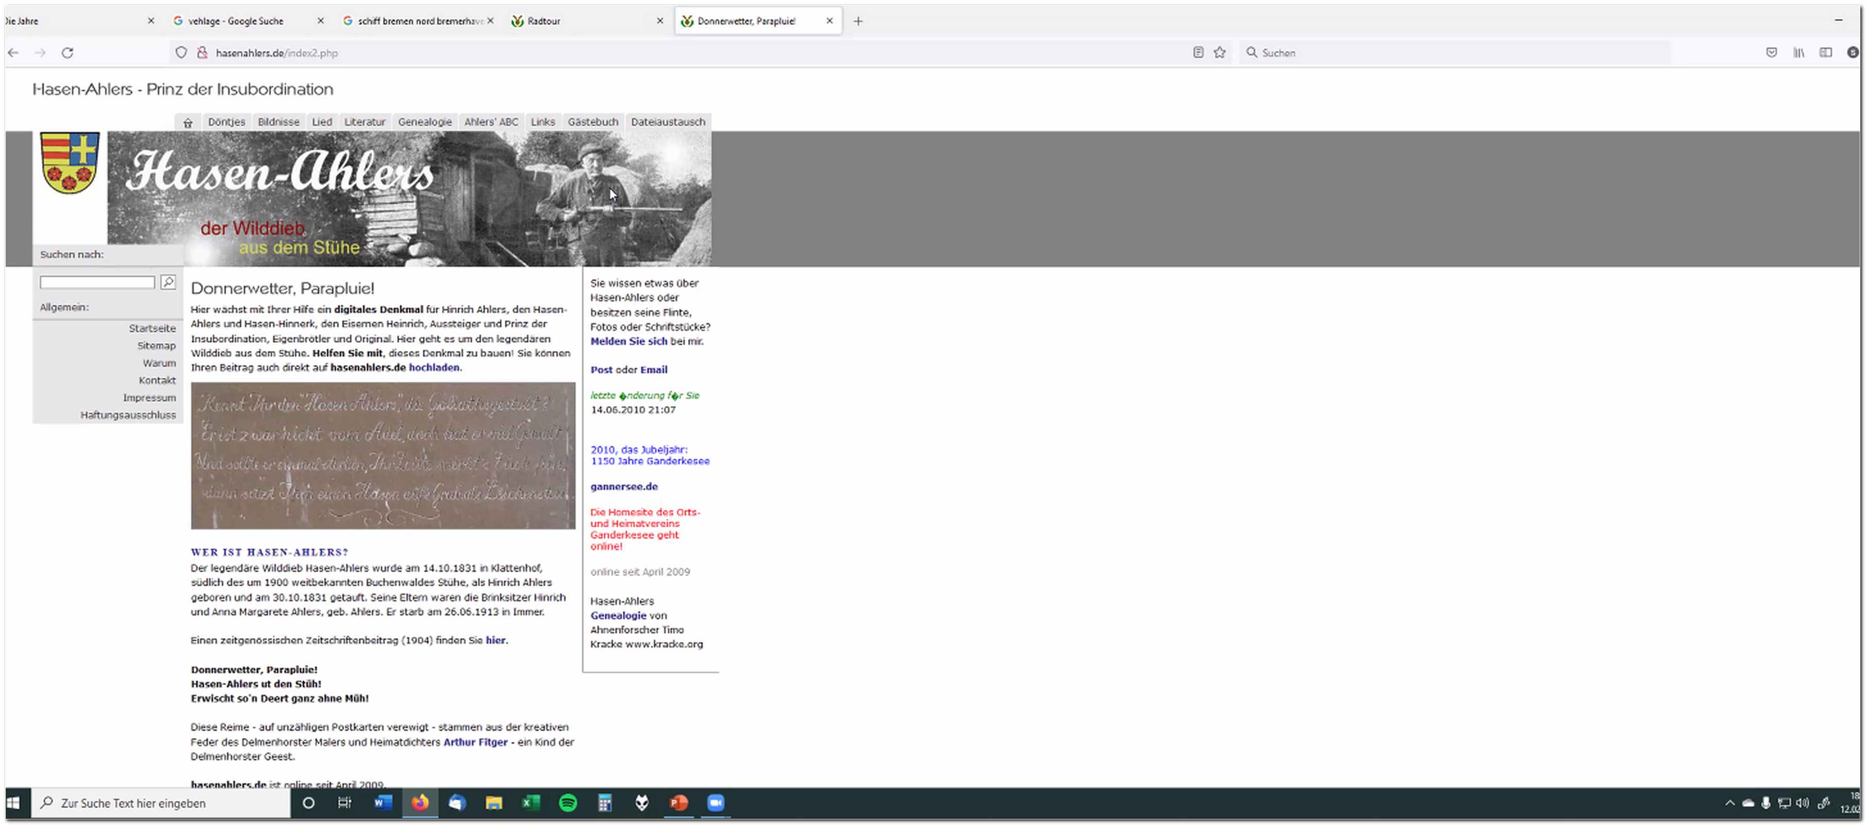Open Firefox library icon in toolbar
The height and width of the screenshot is (825, 1866).
(x=1799, y=53)
